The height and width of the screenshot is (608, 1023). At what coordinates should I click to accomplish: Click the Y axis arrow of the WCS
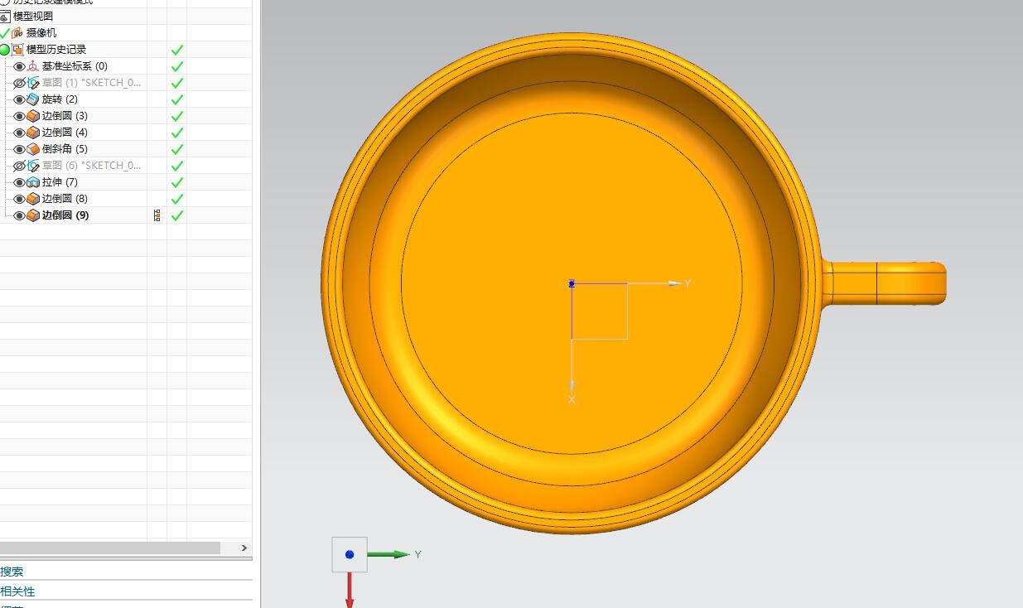click(x=675, y=283)
